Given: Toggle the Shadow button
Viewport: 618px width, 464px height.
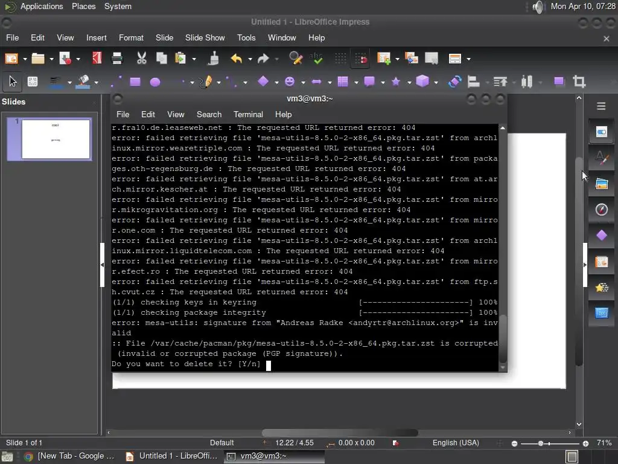Looking at the screenshot, I should pos(558,82).
